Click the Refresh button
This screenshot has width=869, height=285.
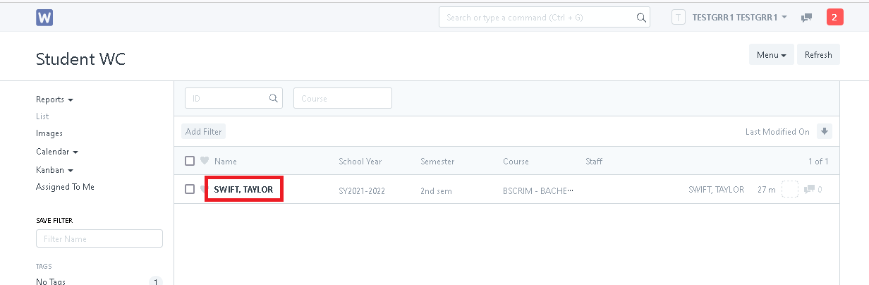pyautogui.click(x=818, y=55)
